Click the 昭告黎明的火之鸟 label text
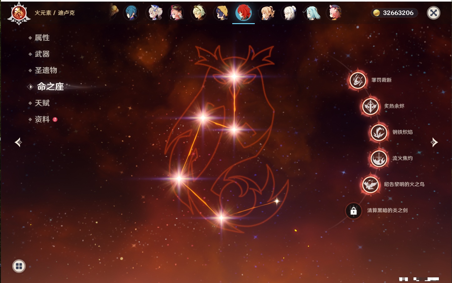 404,184
